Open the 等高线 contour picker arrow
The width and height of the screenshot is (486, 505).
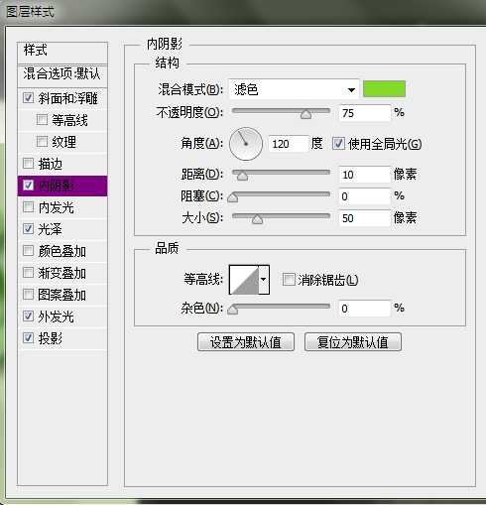point(264,280)
